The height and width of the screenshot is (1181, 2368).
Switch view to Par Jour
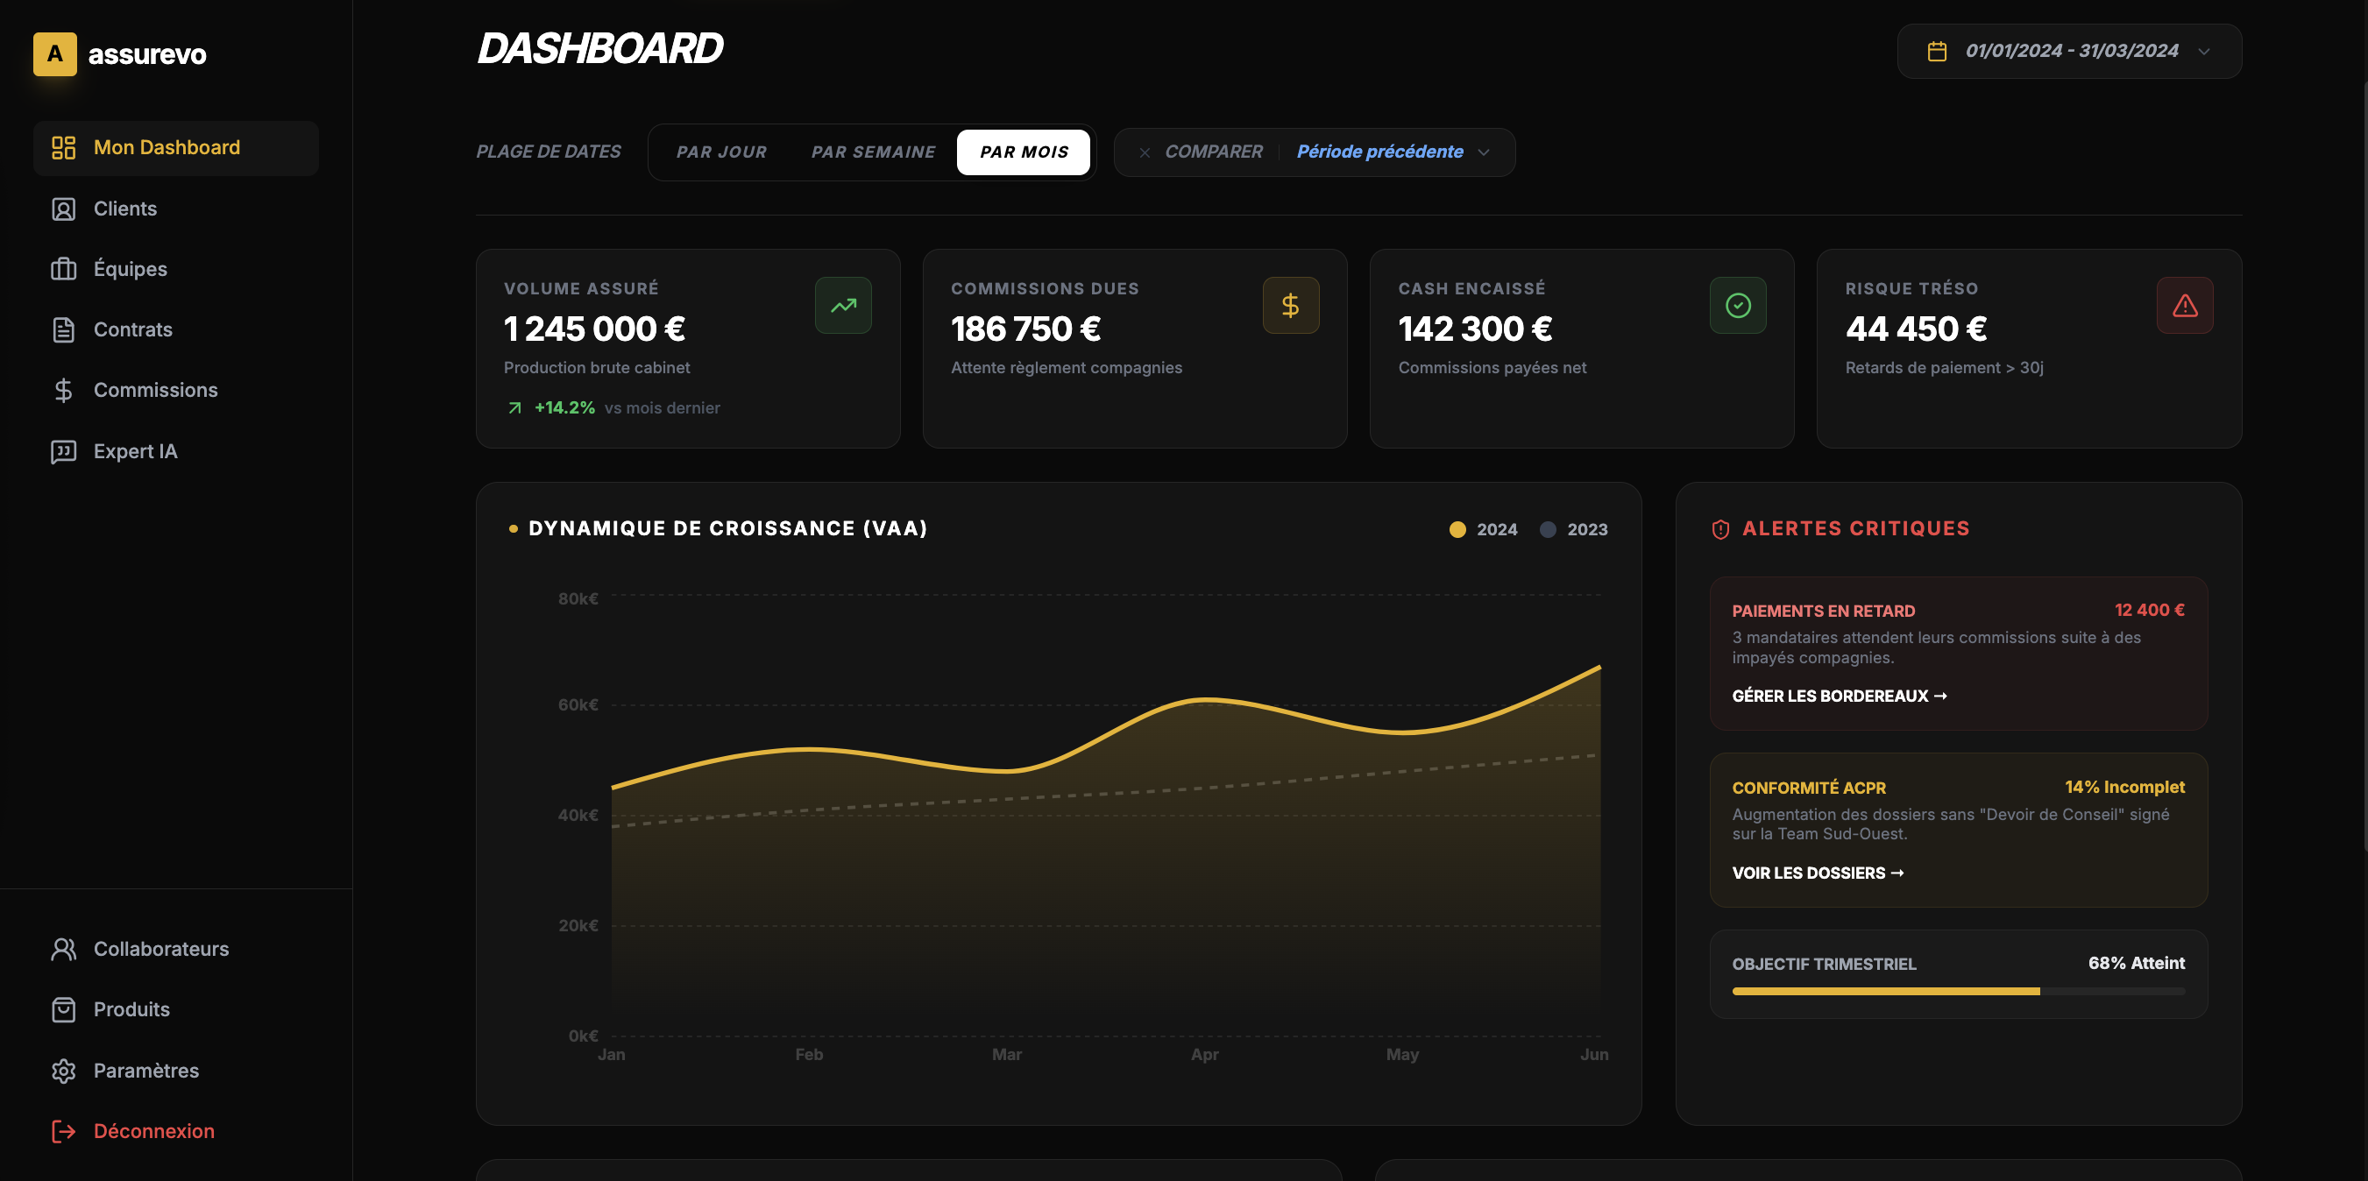(x=721, y=152)
